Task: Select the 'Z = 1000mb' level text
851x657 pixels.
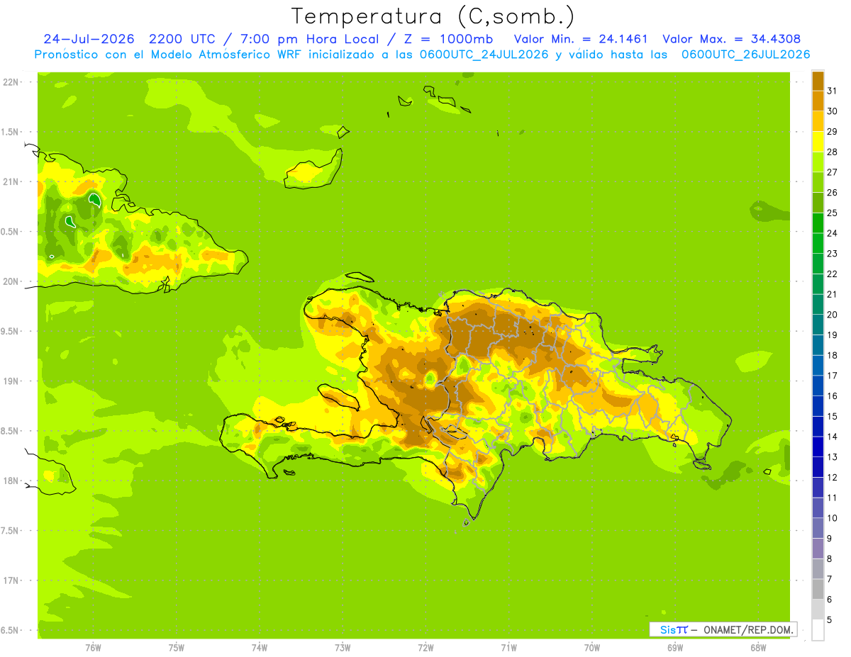Action: (x=450, y=39)
